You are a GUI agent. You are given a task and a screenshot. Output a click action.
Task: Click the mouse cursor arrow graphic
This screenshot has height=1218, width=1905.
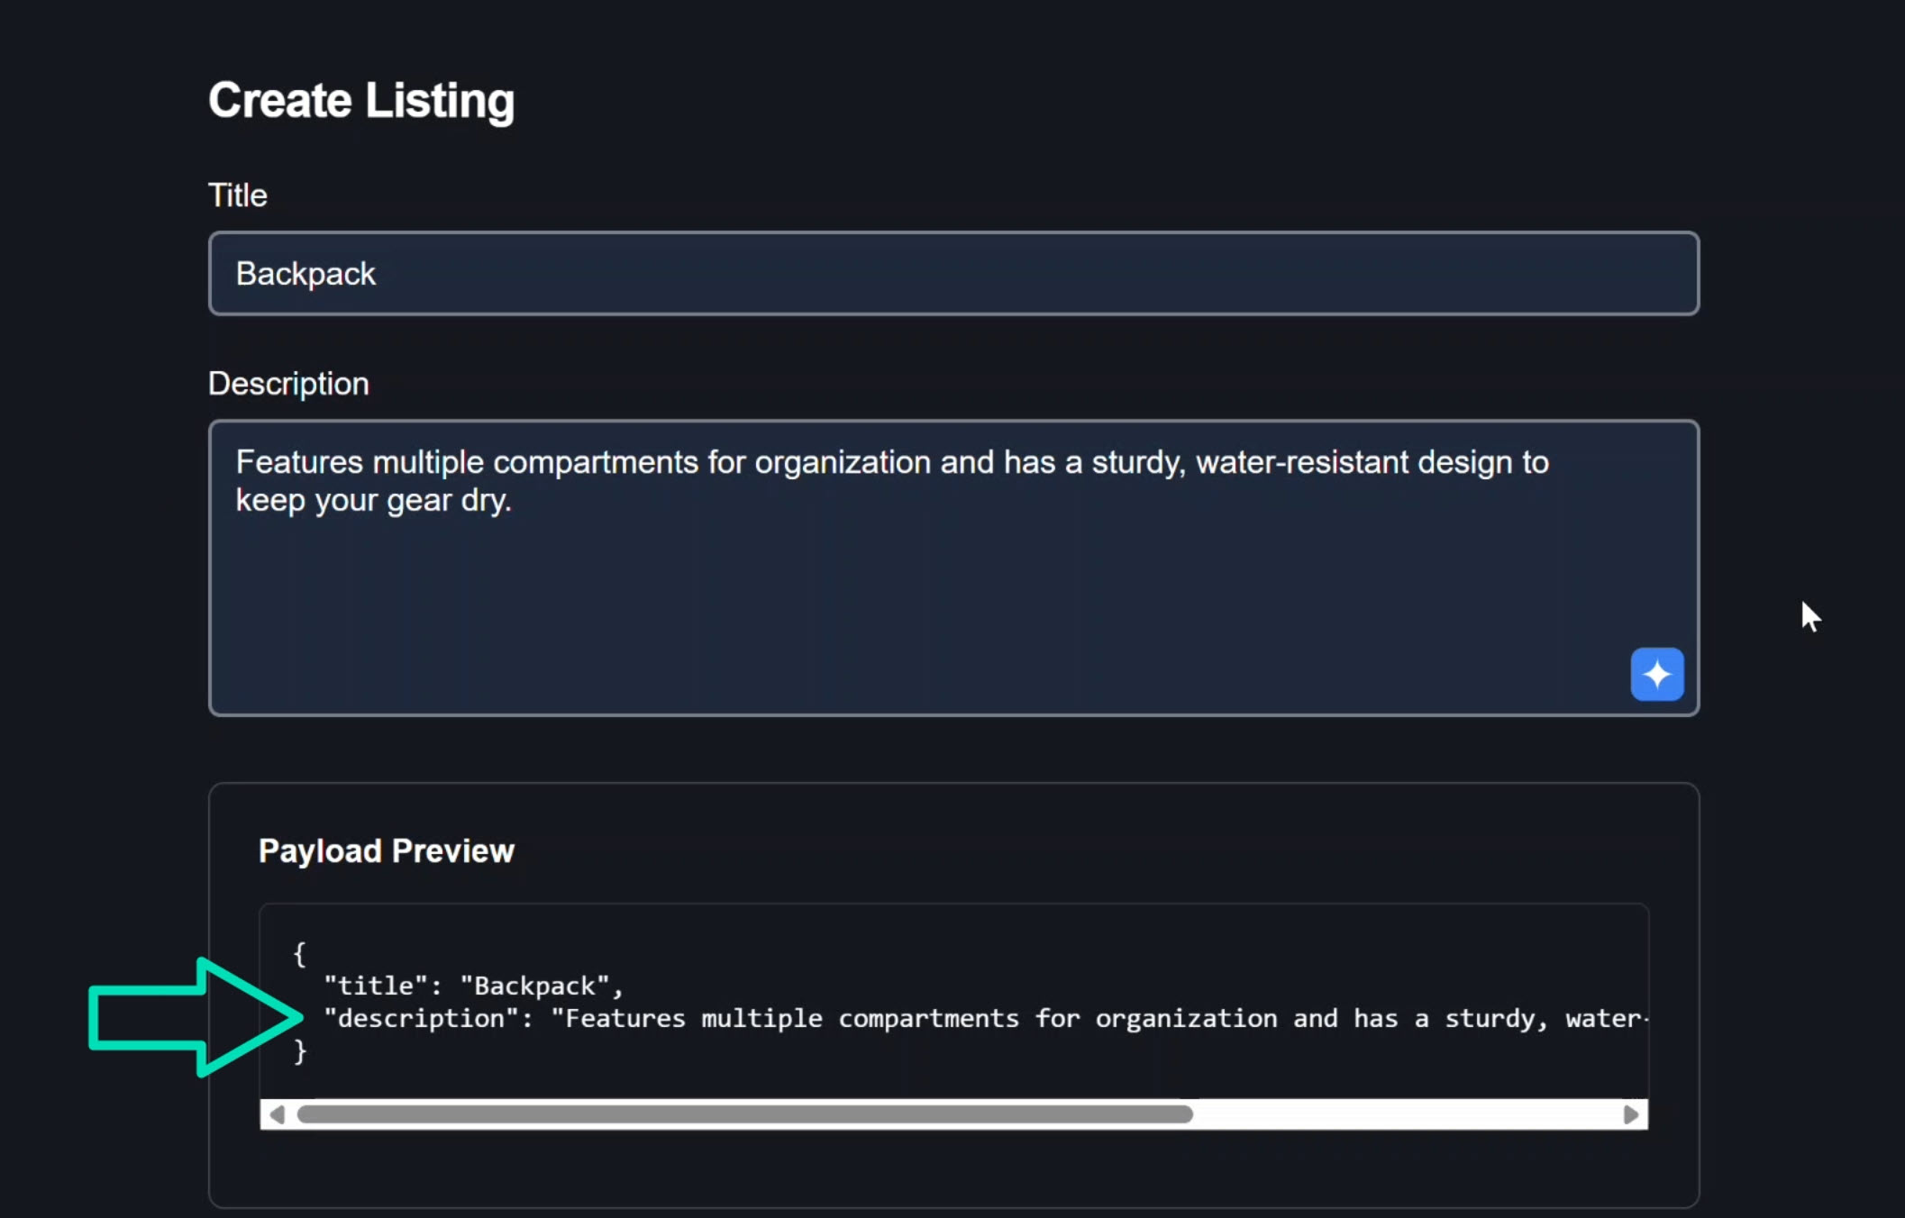click(1811, 617)
